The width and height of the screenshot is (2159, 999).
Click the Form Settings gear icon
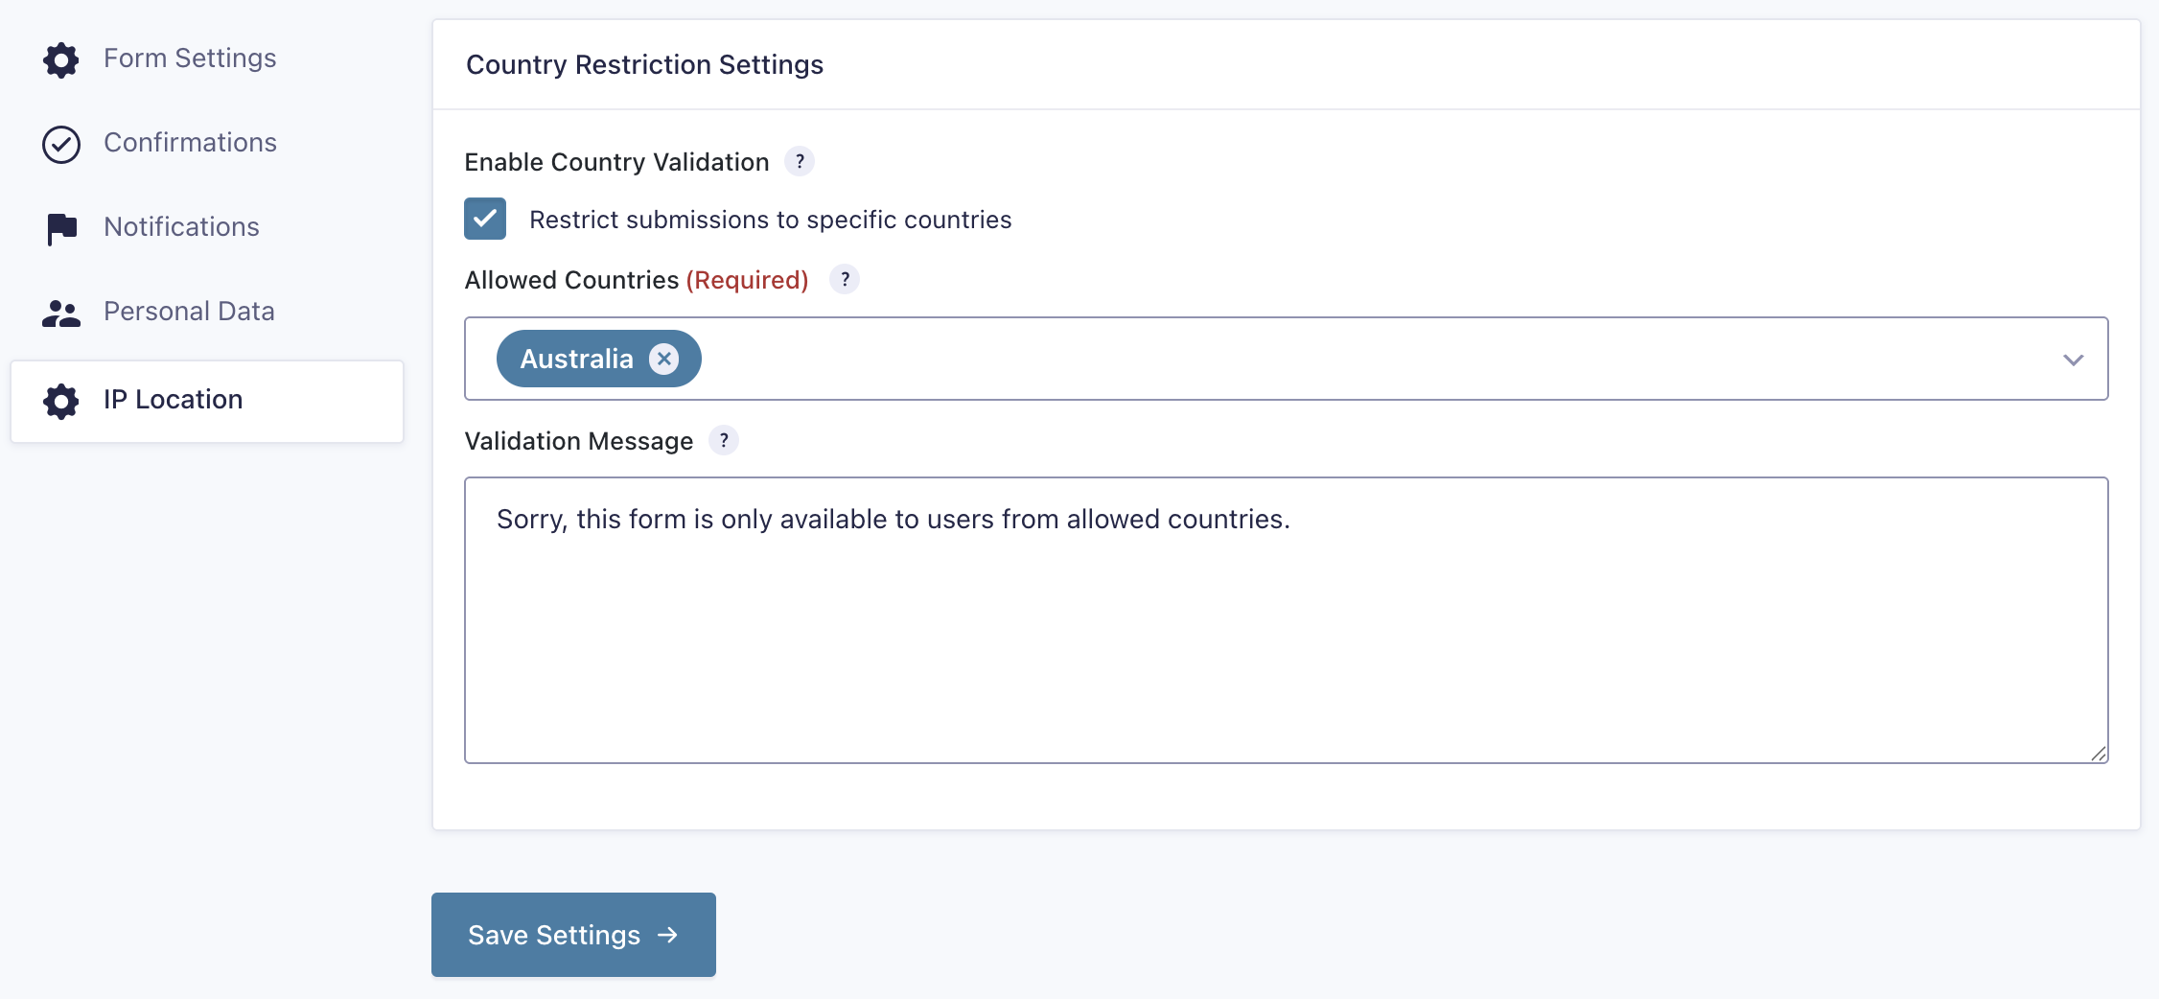point(61,59)
